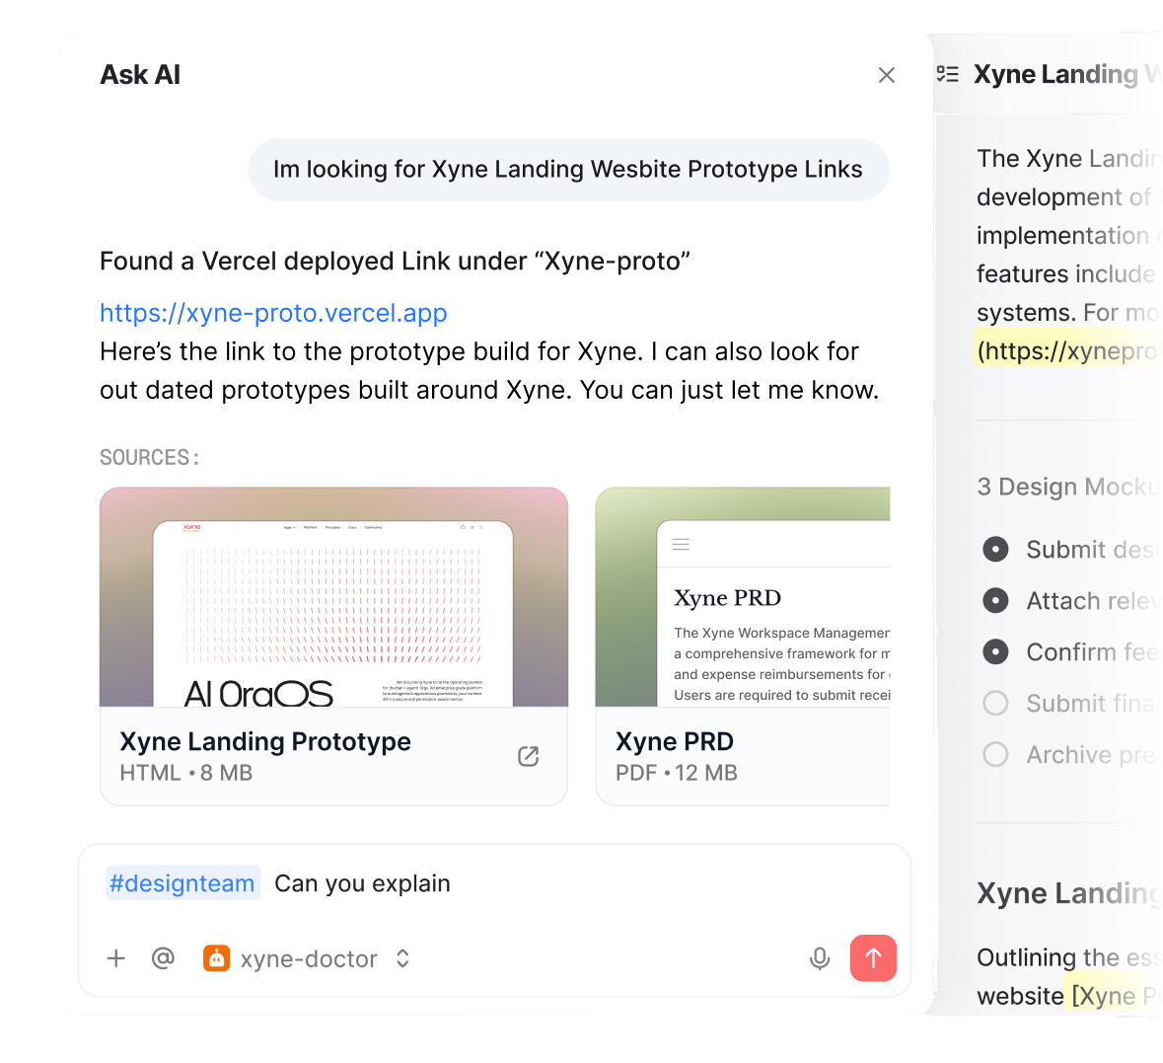Click 'PDF • 12 MB' file info text
1163x1063 pixels.
tap(677, 773)
